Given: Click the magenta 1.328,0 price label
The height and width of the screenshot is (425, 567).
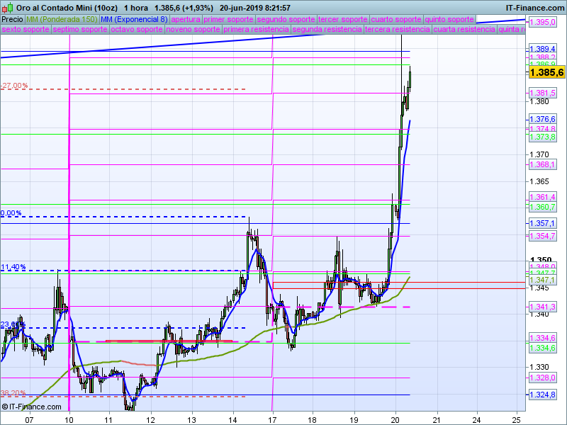Looking at the screenshot, I should 542,378.
